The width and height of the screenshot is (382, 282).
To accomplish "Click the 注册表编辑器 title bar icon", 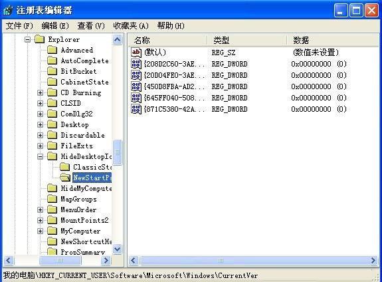I will point(8,10).
